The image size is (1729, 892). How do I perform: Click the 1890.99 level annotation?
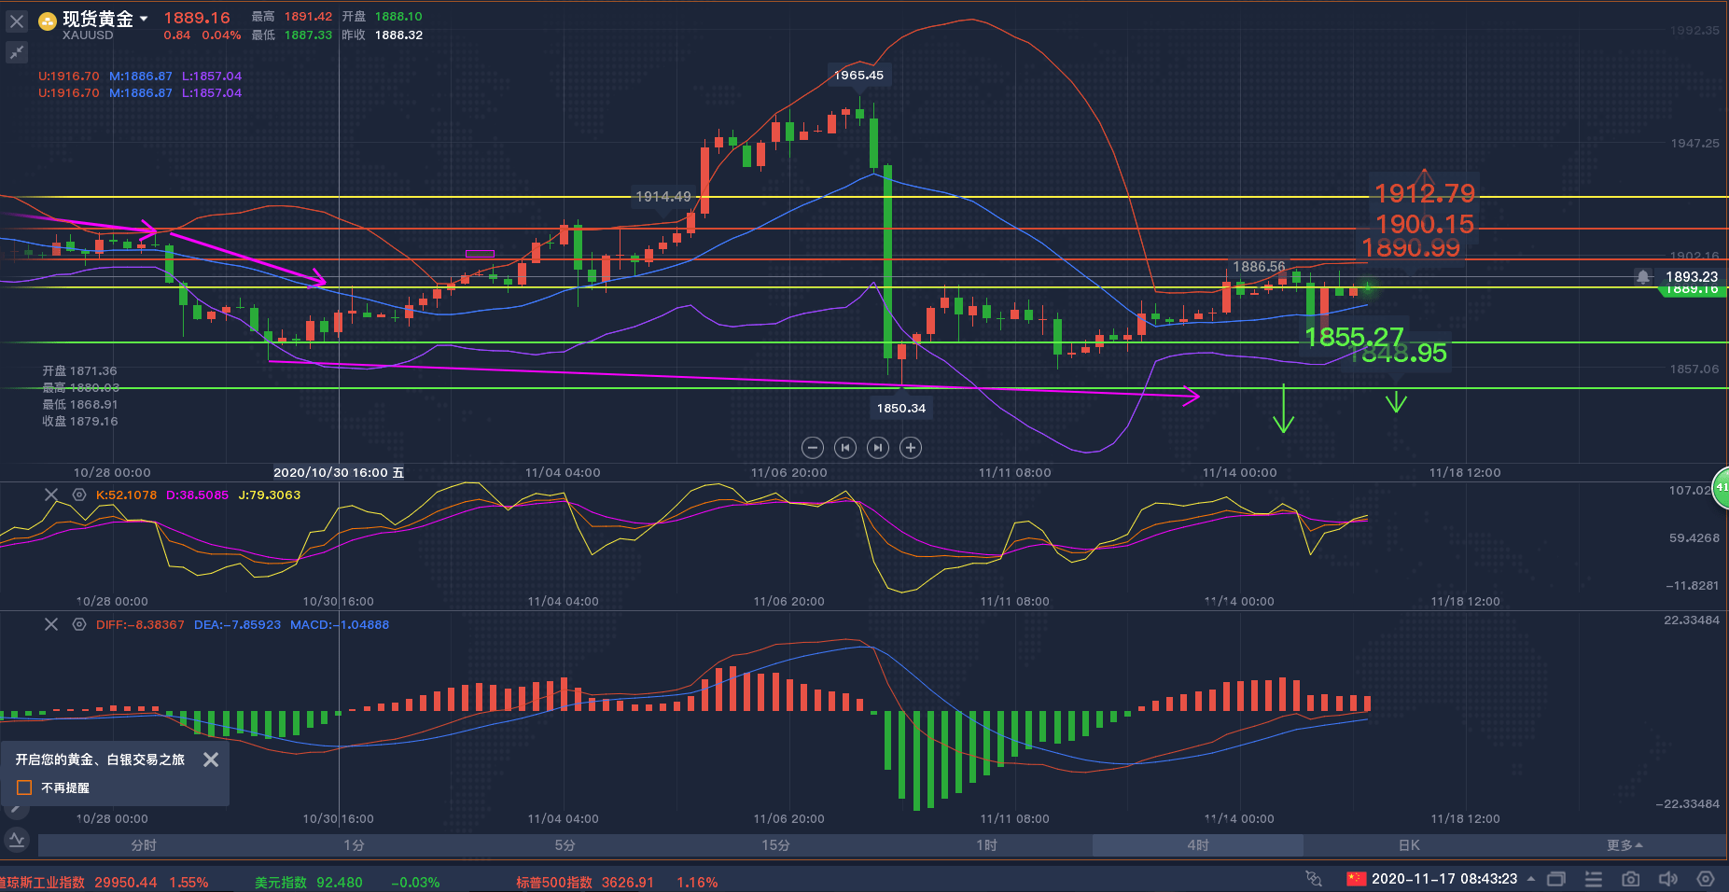coord(1411,247)
